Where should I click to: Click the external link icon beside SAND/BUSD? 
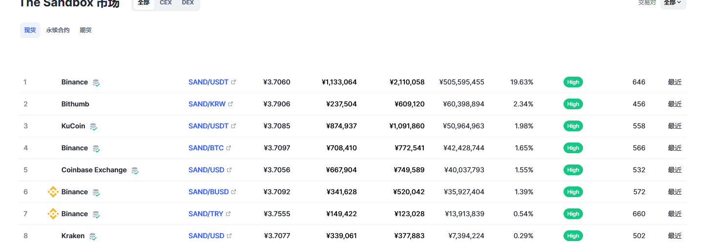click(x=233, y=192)
